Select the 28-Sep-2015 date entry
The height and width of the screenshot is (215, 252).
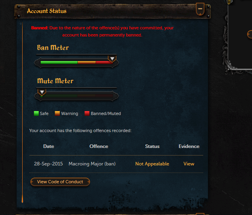pyautogui.click(x=48, y=164)
